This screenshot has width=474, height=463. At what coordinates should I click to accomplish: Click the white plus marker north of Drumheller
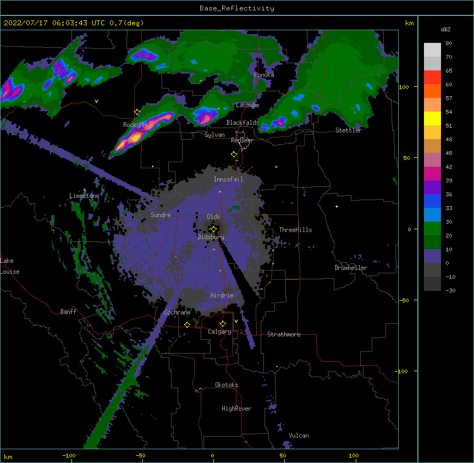point(337,206)
